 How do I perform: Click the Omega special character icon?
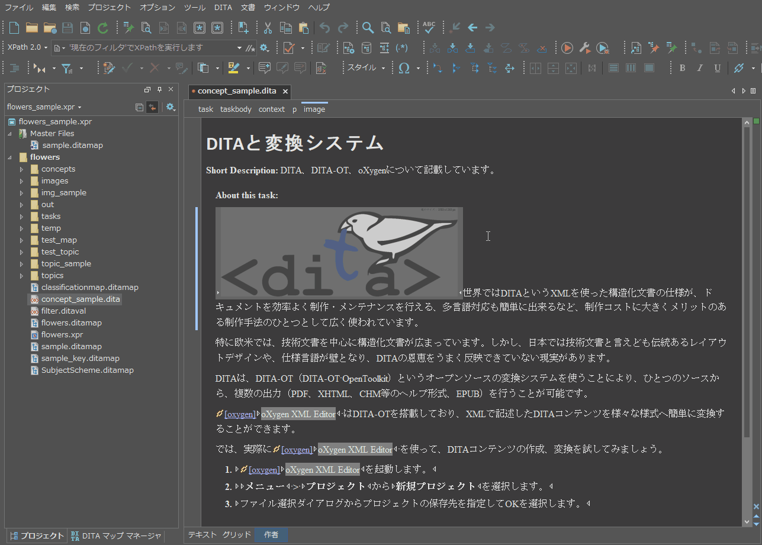404,68
